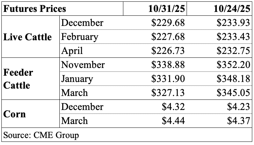Select the Corn category label

click(x=15, y=114)
